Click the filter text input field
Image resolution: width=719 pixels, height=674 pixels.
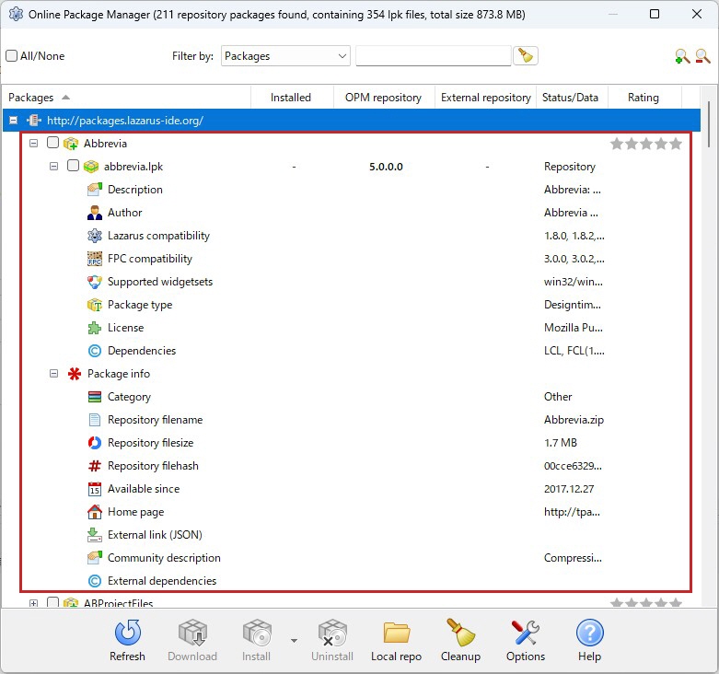(x=433, y=56)
